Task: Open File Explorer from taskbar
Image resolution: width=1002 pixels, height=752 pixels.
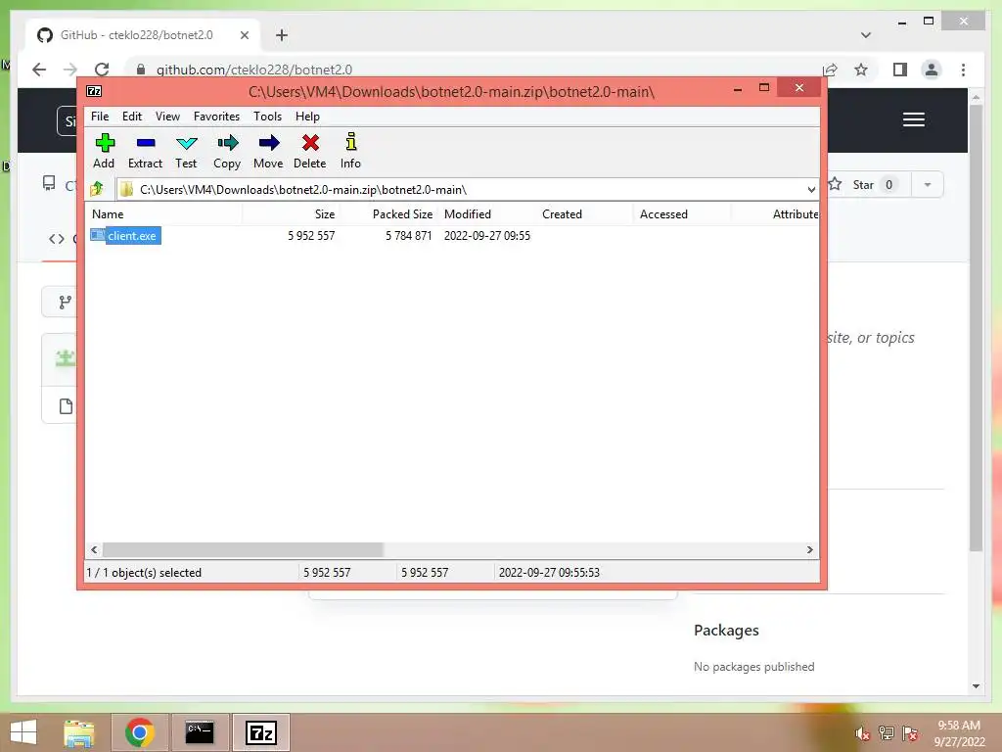Action: click(x=78, y=732)
